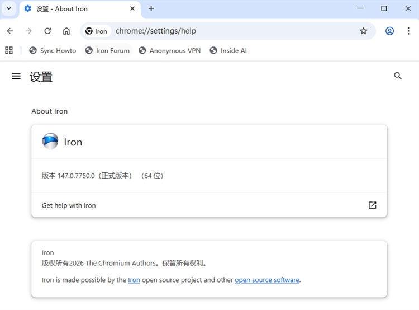Screen dimensions: 419x310
Task: Go back with the back arrow
Action: click(x=10, y=31)
